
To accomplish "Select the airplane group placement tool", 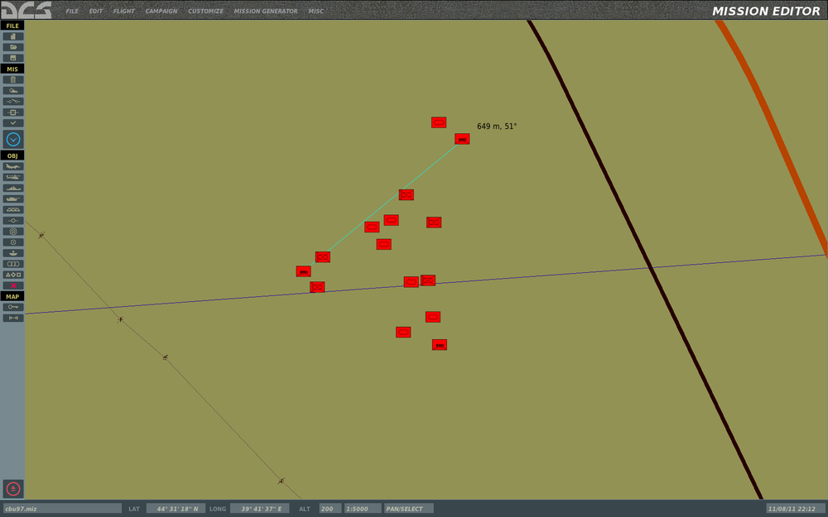I will (12, 165).
